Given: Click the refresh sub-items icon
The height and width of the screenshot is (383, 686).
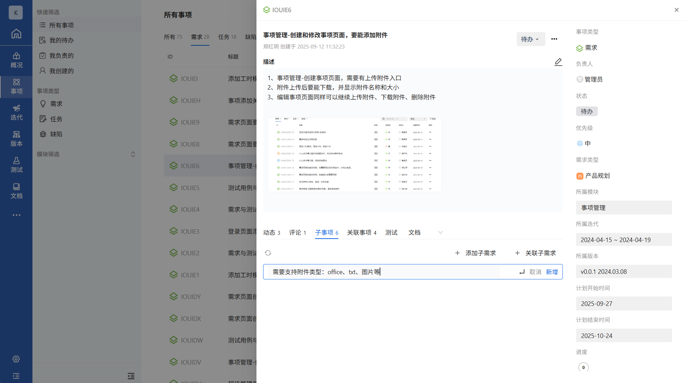Looking at the screenshot, I should (x=268, y=253).
